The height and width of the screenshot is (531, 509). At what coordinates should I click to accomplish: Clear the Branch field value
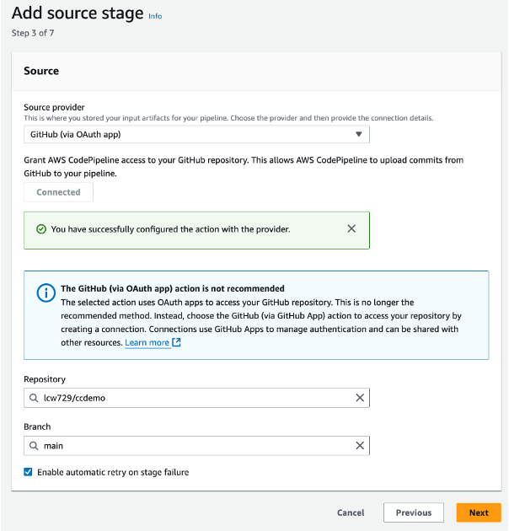point(359,446)
